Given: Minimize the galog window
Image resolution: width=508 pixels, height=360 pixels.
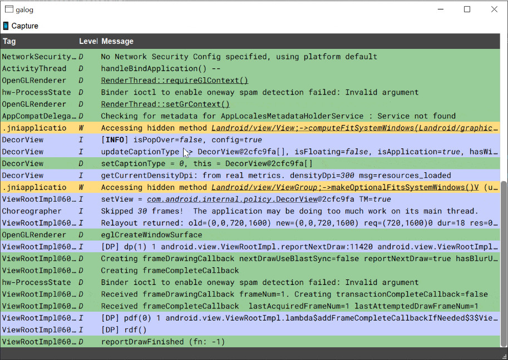Looking at the screenshot, I should [x=440, y=9].
